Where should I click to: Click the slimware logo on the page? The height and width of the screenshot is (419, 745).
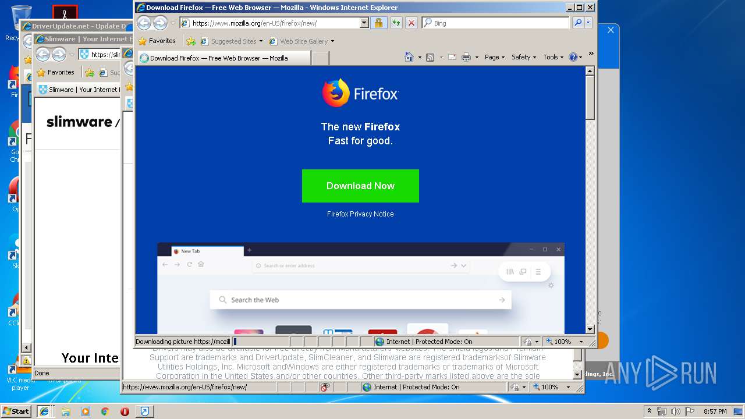(x=79, y=122)
